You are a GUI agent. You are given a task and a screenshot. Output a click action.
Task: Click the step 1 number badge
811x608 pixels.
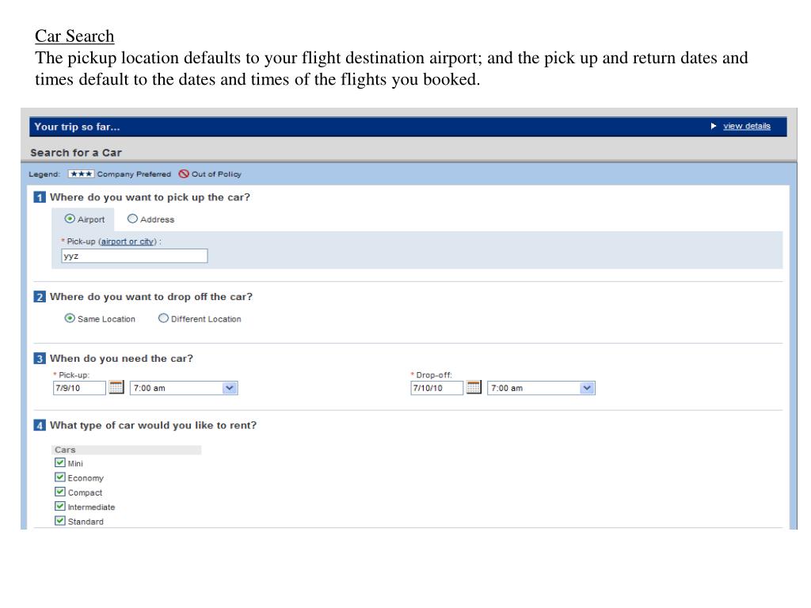40,197
